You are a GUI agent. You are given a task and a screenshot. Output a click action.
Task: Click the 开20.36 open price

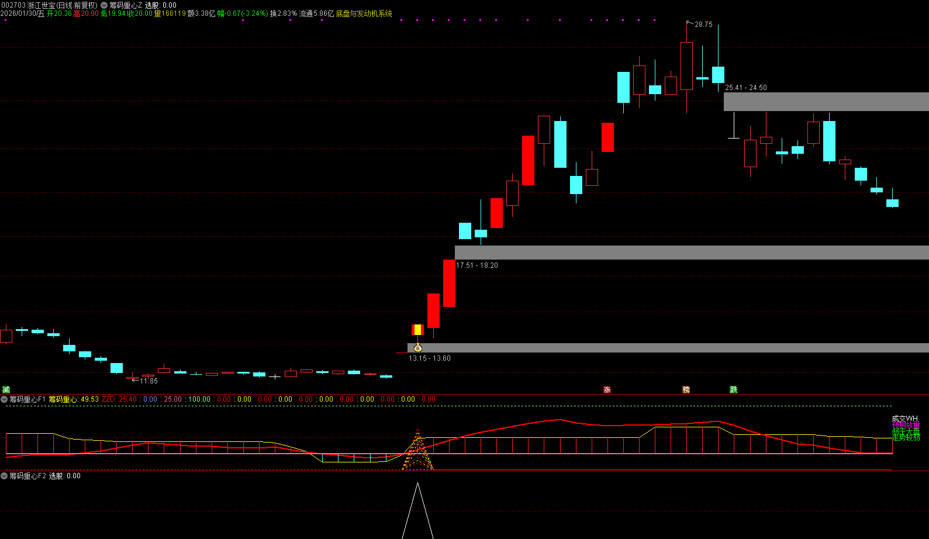coord(59,13)
